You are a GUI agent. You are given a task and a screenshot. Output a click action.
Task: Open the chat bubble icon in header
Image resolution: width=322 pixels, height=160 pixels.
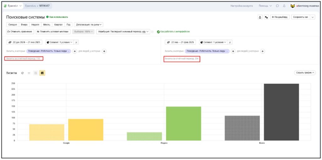coord(277,6)
